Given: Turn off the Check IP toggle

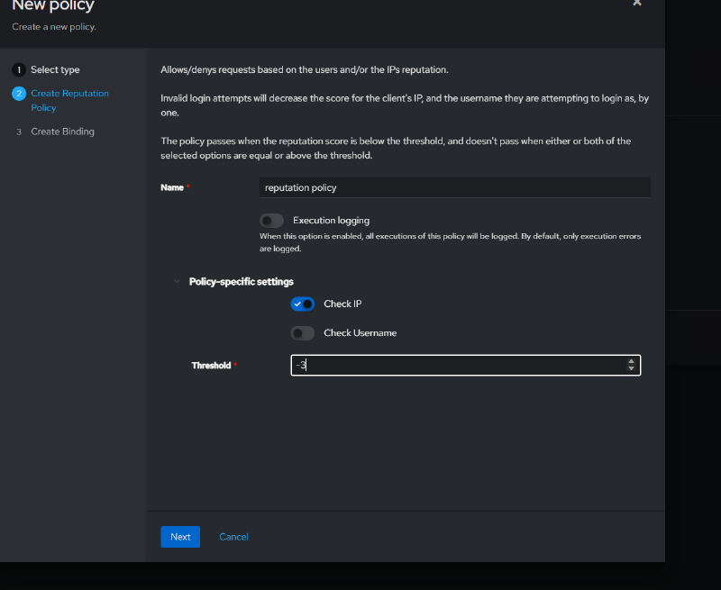Looking at the screenshot, I should coord(303,304).
